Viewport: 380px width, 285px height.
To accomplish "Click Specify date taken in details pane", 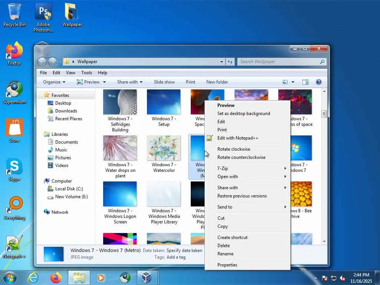I will click(184, 250).
